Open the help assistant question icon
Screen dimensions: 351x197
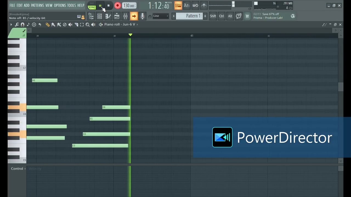(239, 16)
